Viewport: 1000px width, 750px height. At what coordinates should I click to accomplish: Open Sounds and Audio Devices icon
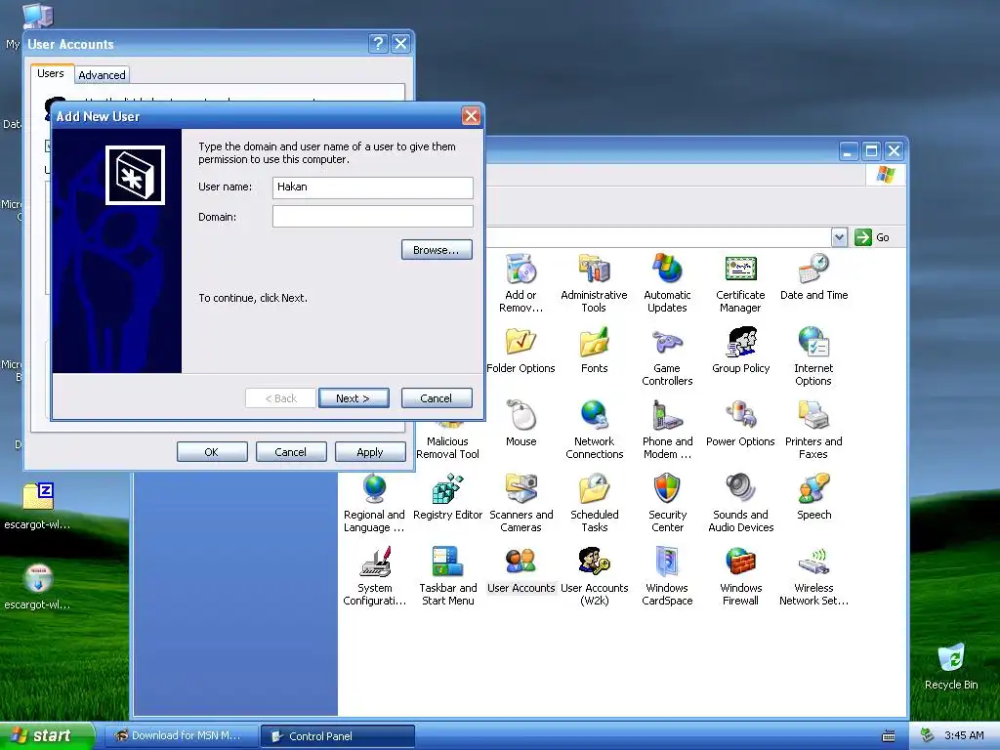pyautogui.click(x=740, y=503)
